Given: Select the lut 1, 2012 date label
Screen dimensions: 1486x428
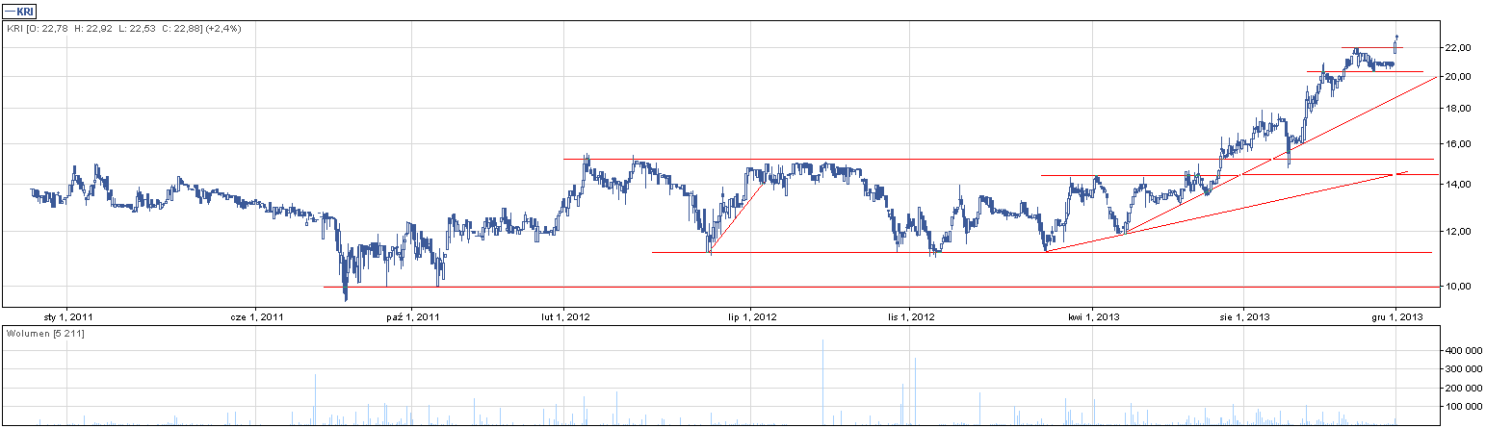Looking at the screenshot, I should point(564,315).
